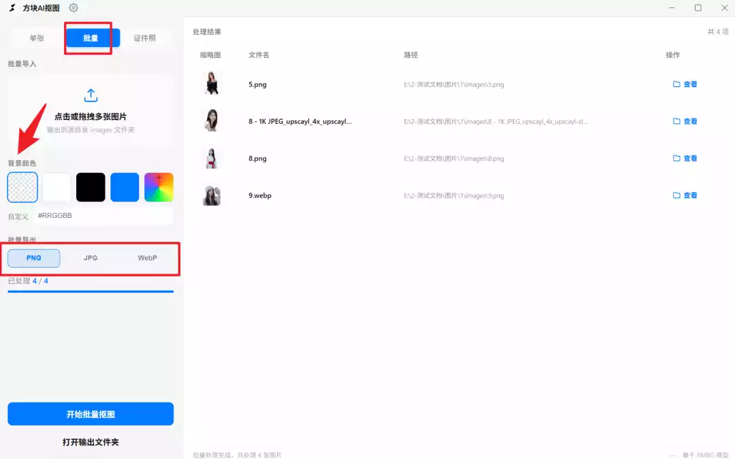Click the 文件名 column header
This screenshot has width=735, height=459.
coord(259,55)
